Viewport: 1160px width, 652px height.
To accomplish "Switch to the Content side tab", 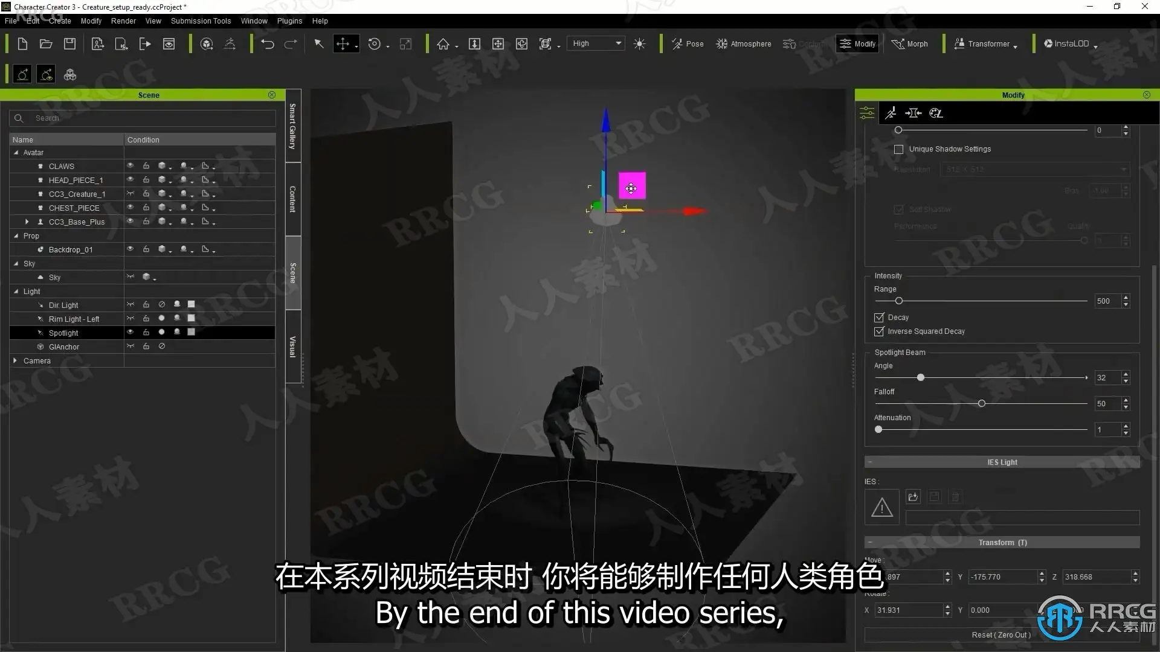I will pos(293,199).
